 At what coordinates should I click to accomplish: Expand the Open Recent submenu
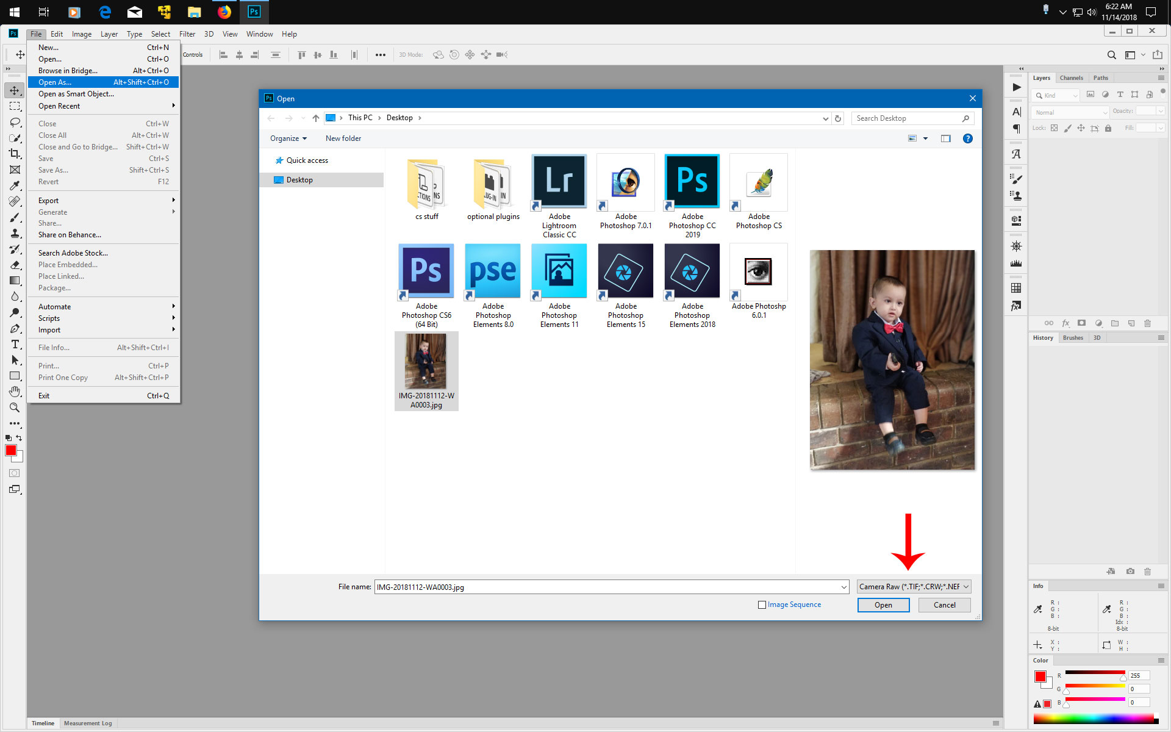click(104, 106)
